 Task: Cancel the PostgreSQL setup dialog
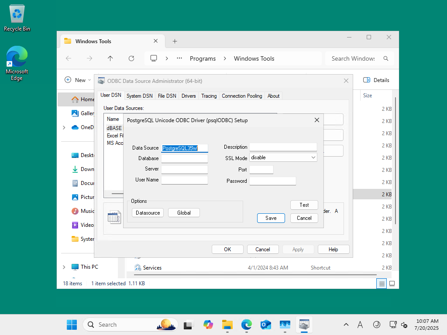point(304,218)
